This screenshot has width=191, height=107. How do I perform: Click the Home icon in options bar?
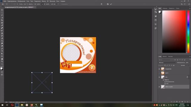[3, 4]
